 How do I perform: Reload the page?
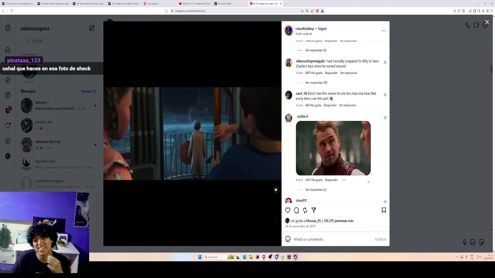(12, 11)
